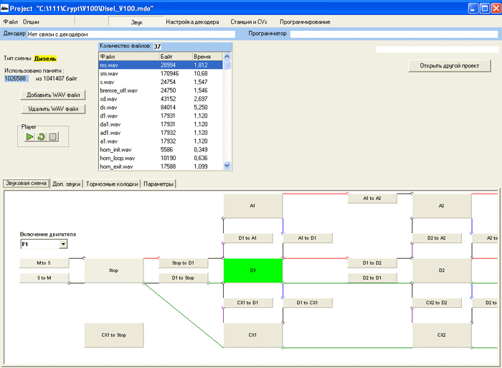Click the A2 block in the scheme
502x368 pixels.
coord(442,206)
